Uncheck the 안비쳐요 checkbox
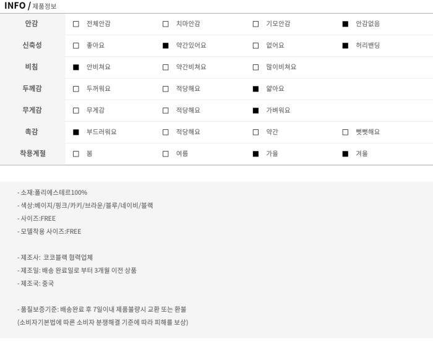Screen dimensions: 433x355 [76, 67]
